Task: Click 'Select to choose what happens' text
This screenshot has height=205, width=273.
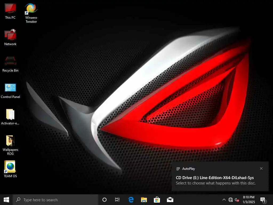Action: (216, 183)
